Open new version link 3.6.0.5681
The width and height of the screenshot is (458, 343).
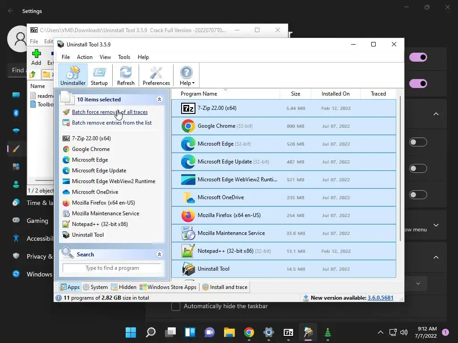pyautogui.click(x=380, y=298)
